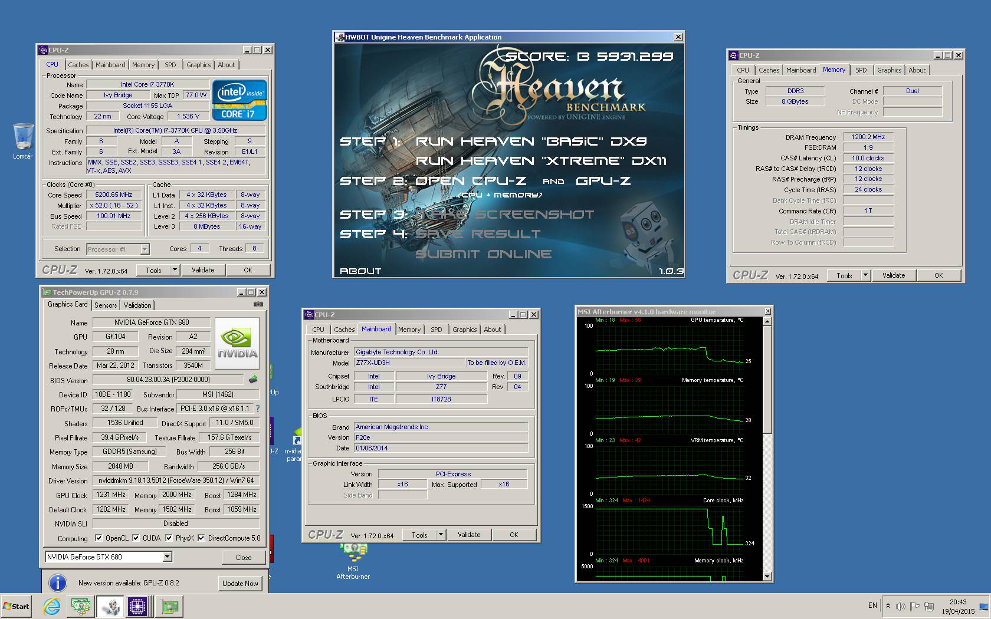
Task: Click the EN language indicator
Action: point(873,605)
